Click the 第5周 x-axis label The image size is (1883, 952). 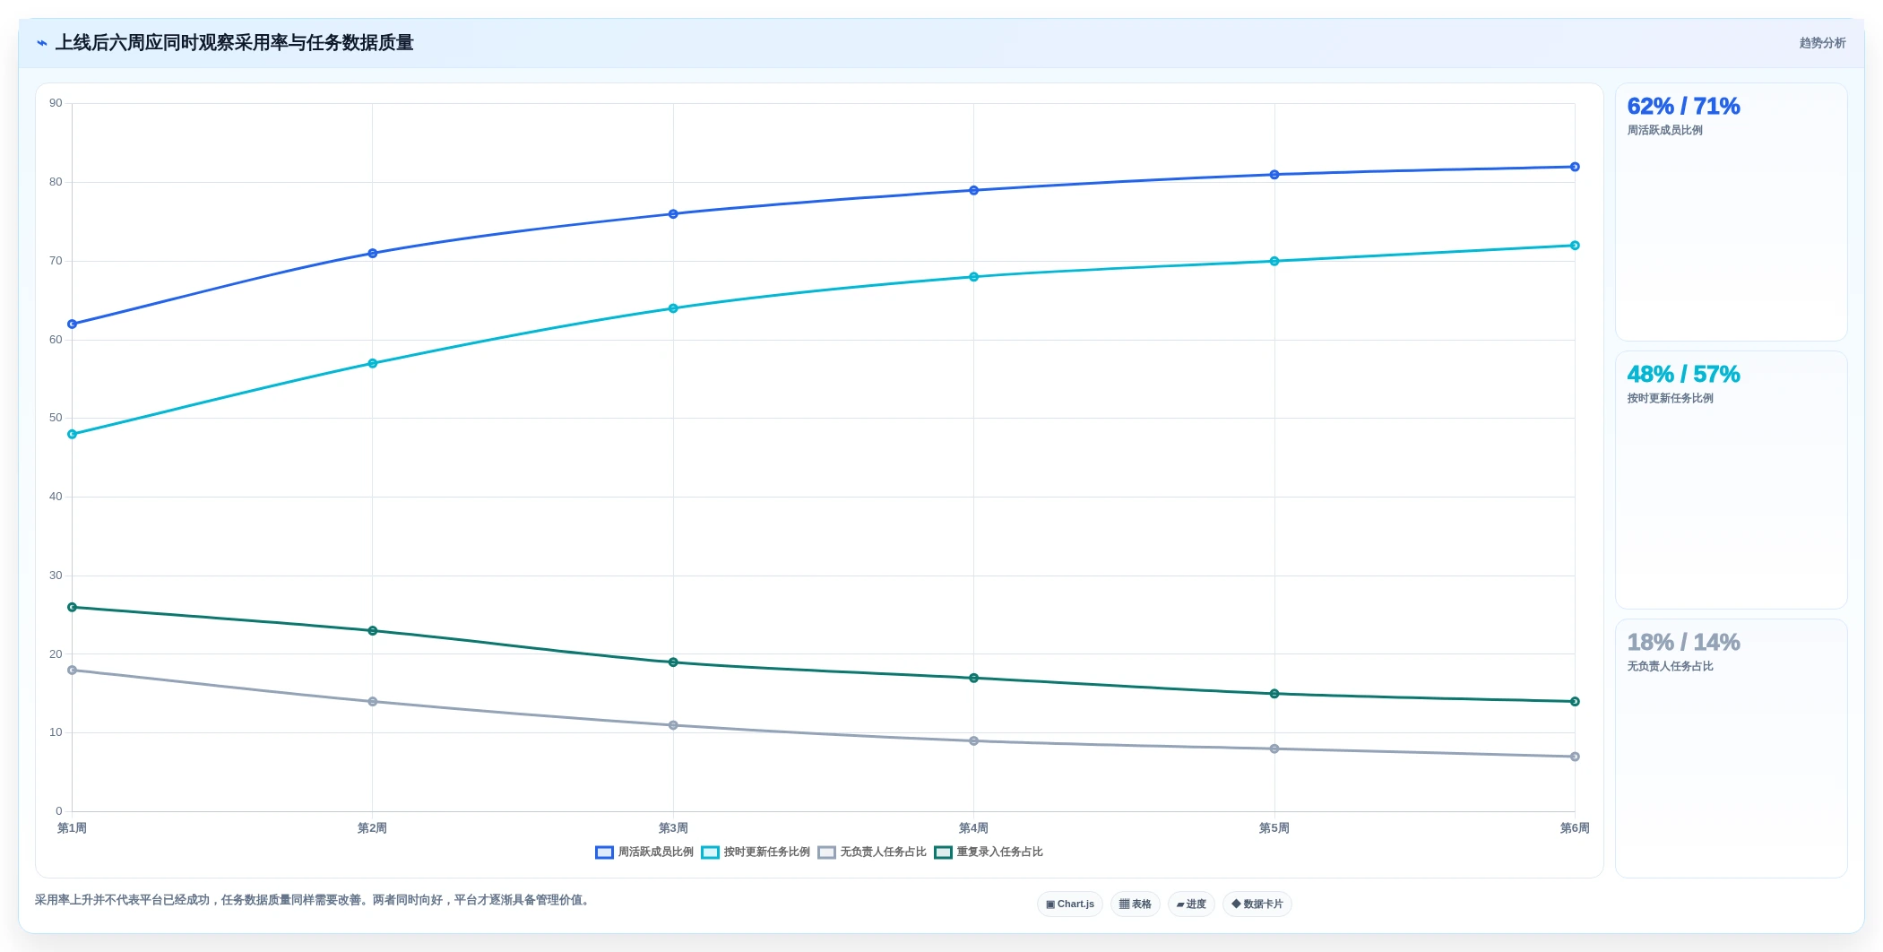1274,828
